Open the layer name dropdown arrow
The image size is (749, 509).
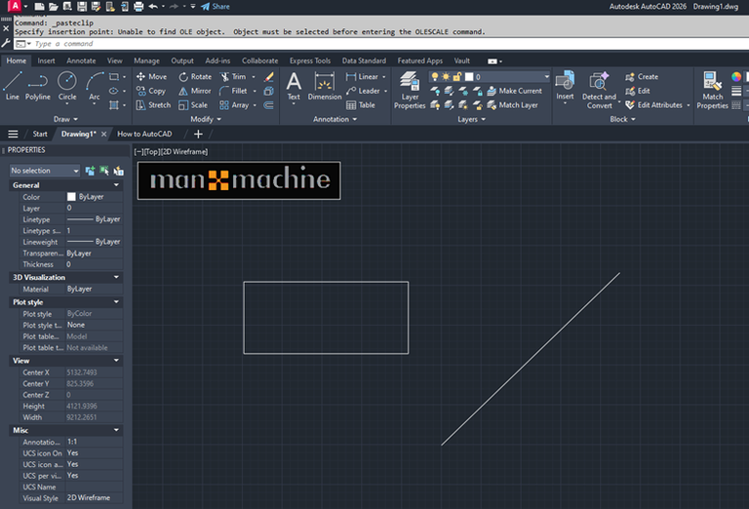[x=546, y=76]
